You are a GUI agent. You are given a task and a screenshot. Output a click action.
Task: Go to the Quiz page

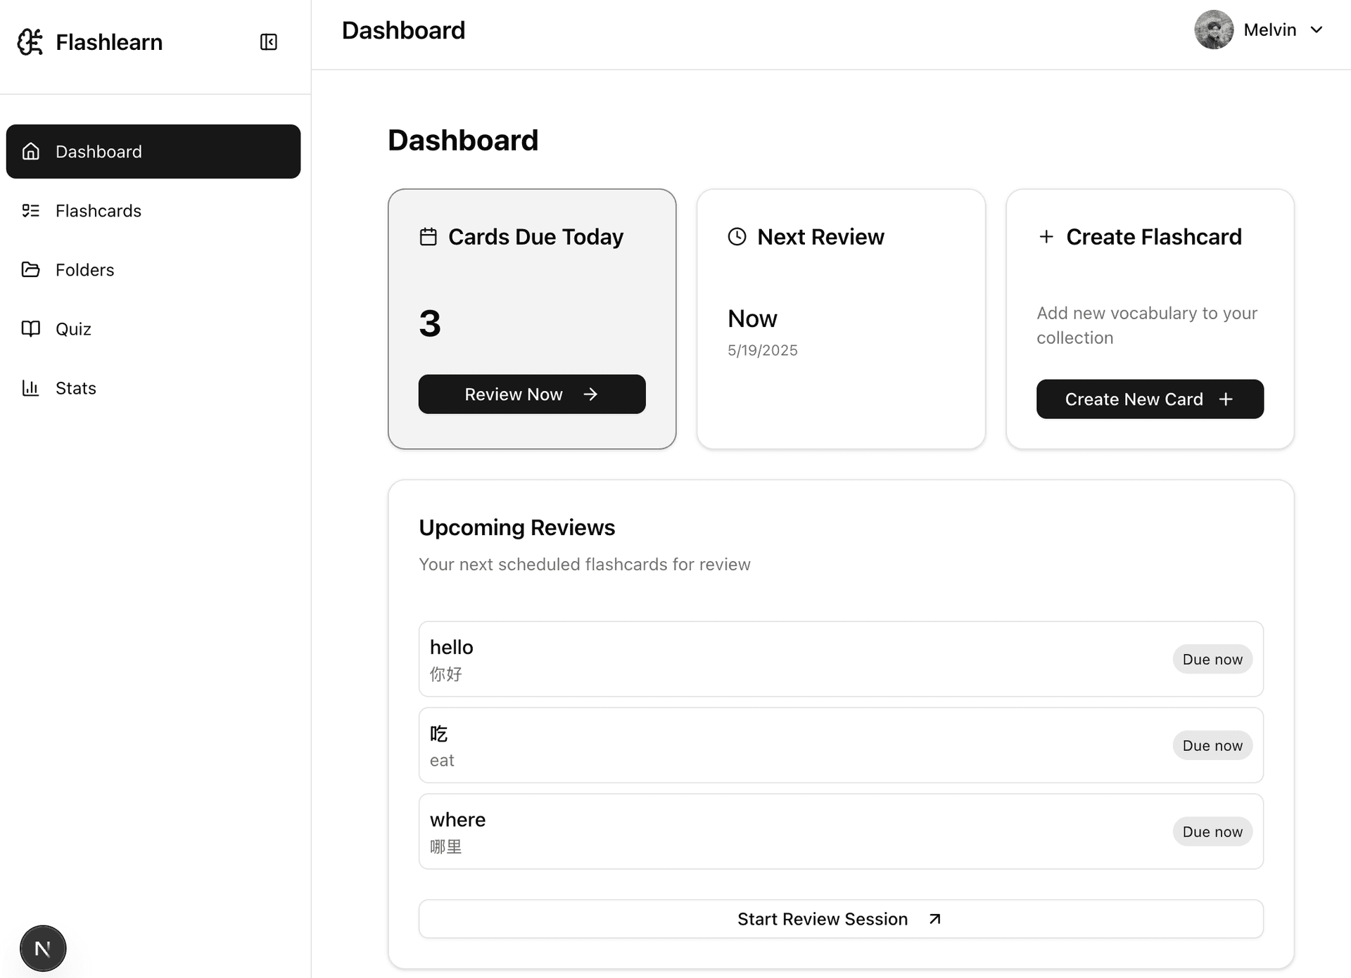73,329
